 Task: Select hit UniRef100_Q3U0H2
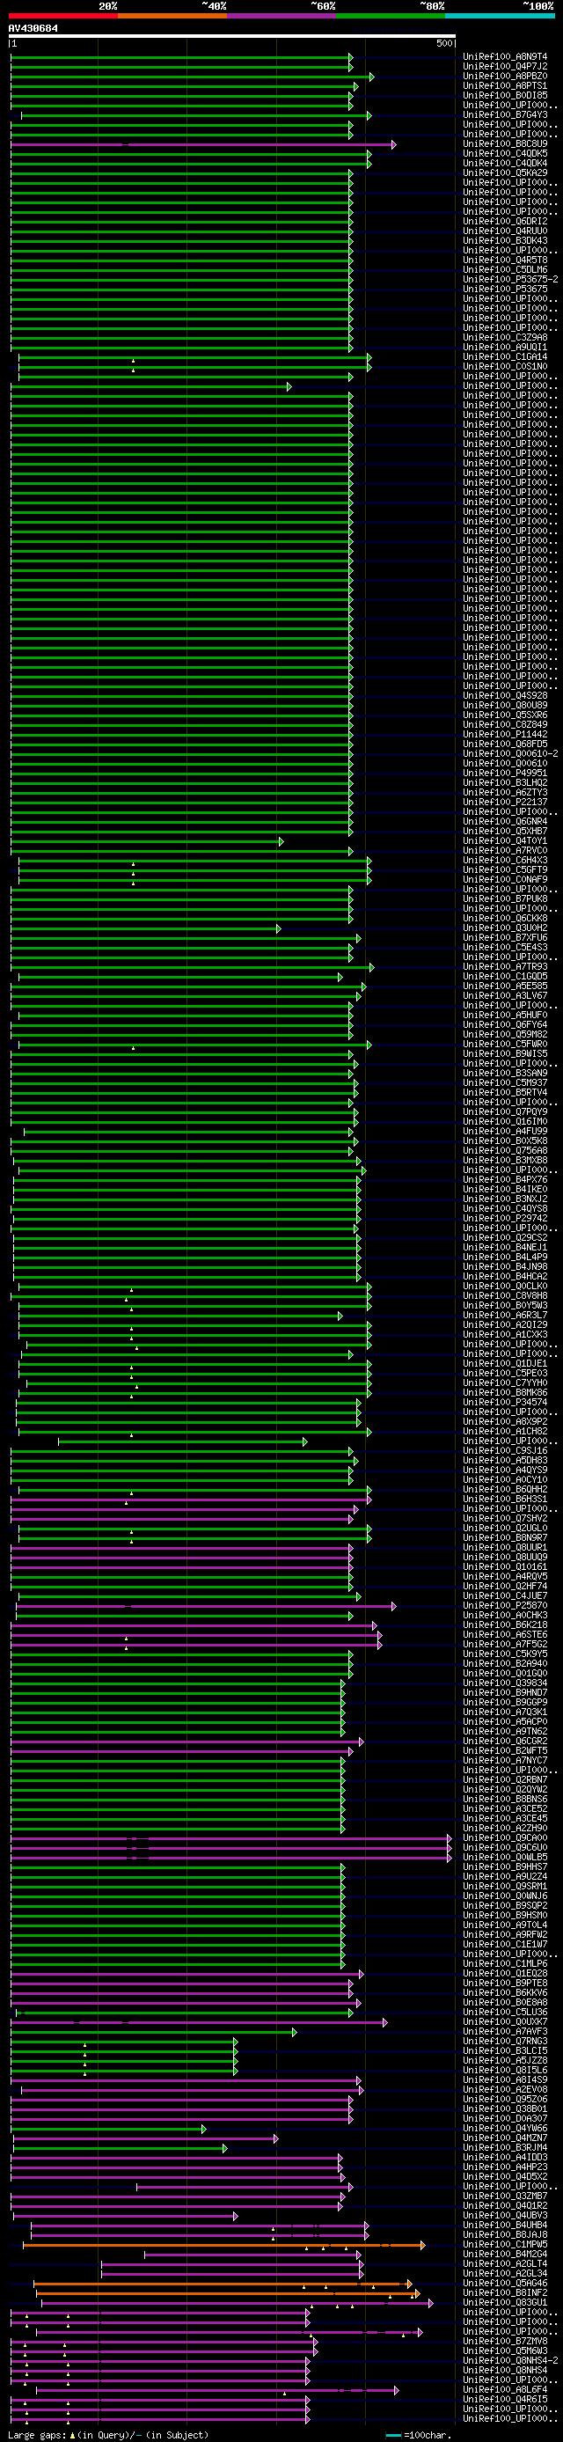505,928
